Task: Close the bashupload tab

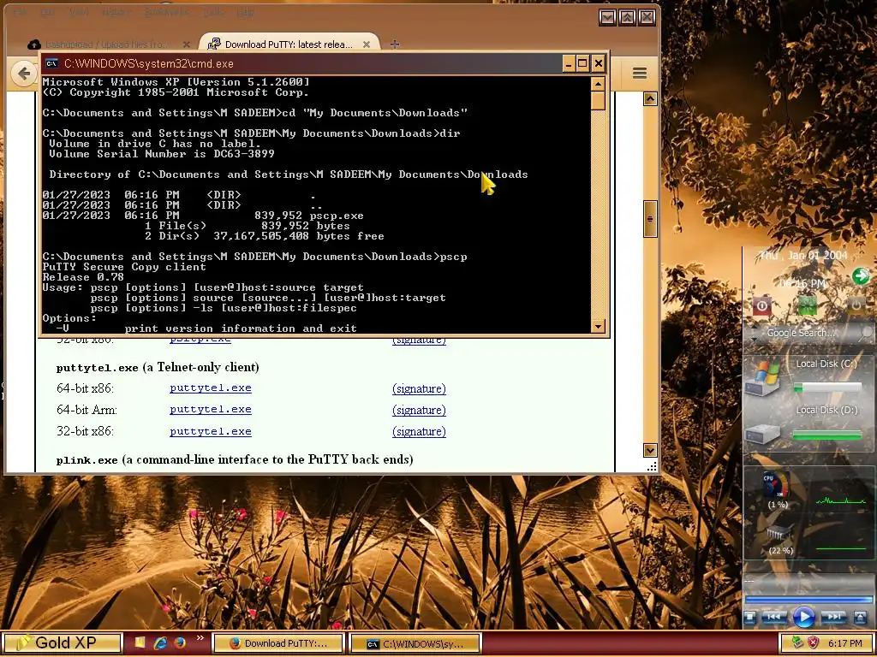Action: (x=186, y=44)
